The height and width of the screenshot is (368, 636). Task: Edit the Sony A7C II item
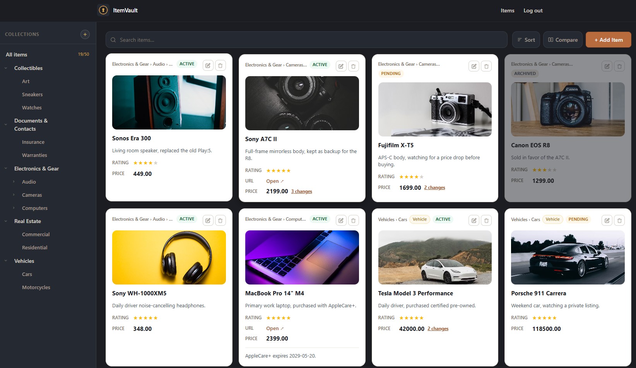(x=341, y=66)
